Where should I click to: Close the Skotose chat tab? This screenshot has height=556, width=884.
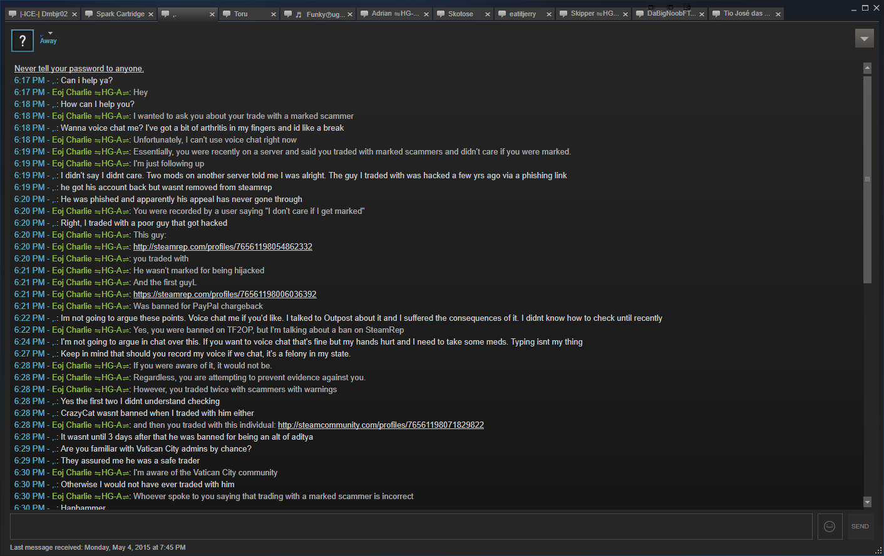(488, 14)
